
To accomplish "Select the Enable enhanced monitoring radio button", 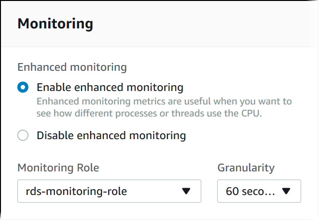I will [x=23, y=88].
